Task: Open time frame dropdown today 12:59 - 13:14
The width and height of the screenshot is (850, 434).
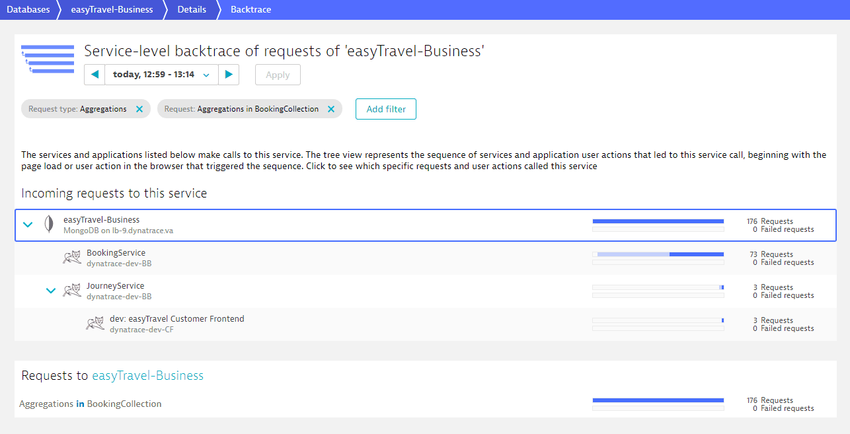Action: 161,75
